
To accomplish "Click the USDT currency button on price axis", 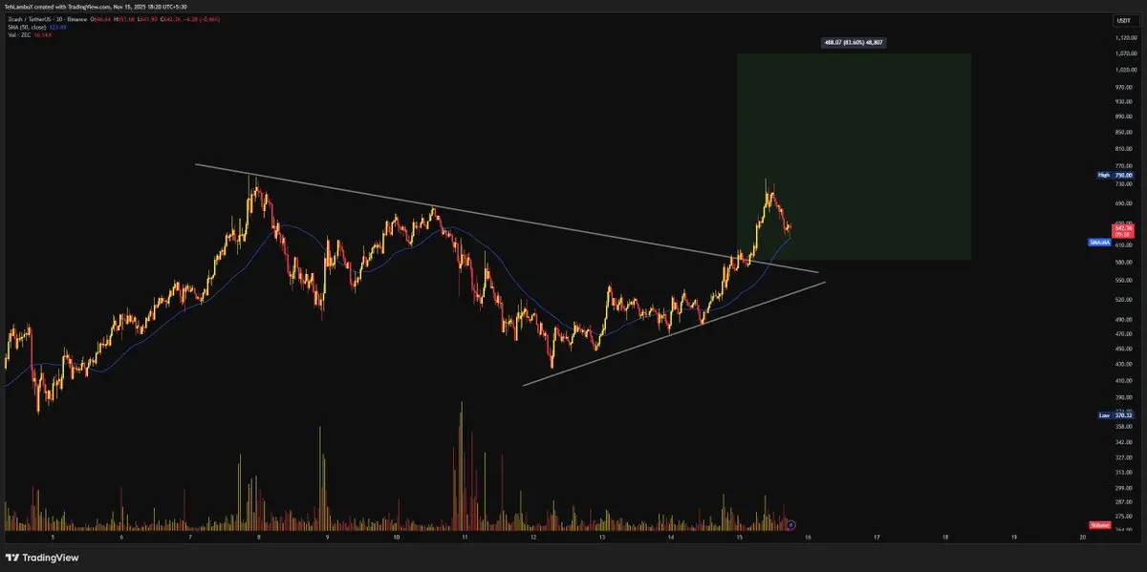I will click(x=1123, y=20).
